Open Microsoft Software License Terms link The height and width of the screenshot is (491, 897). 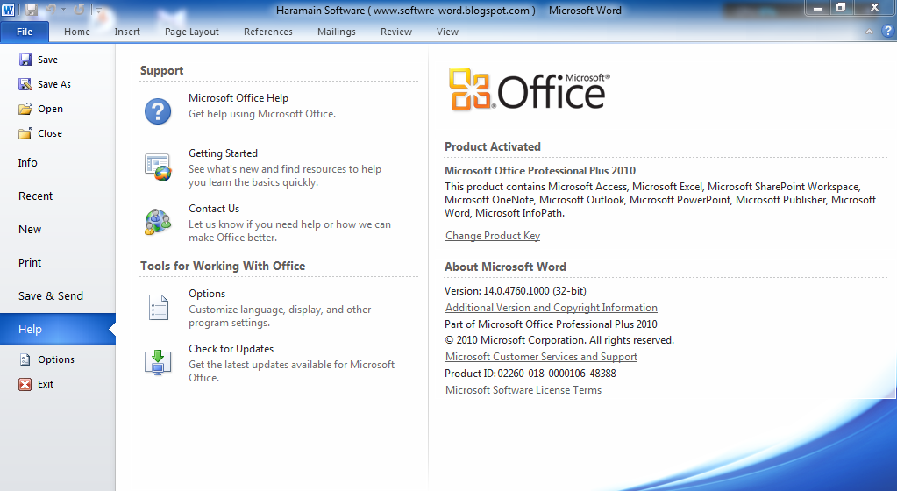coord(523,389)
